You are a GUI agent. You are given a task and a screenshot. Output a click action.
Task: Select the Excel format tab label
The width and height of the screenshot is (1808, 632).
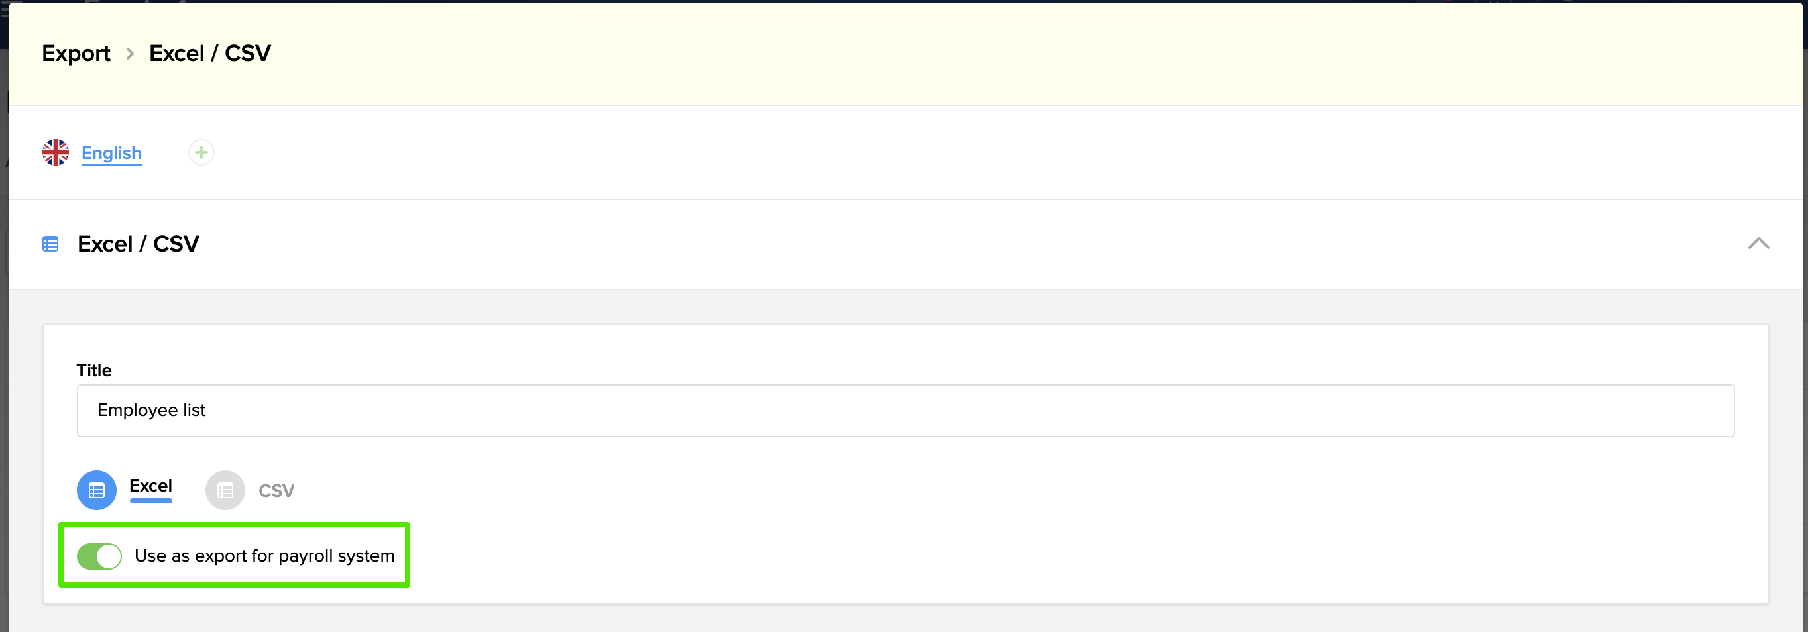coord(150,486)
